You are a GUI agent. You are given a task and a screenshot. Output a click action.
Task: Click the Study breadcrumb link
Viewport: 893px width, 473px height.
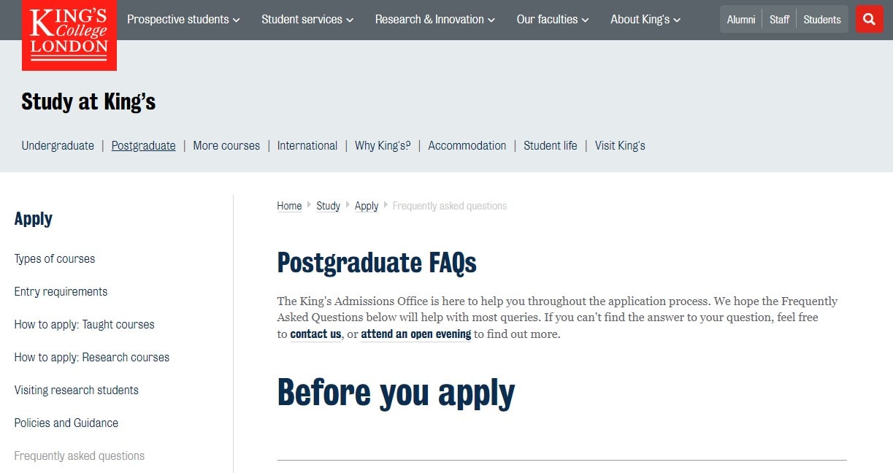pyautogui.click(x=328, y=206)
